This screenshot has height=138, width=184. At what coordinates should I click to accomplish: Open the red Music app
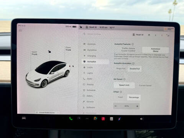pyautogui.click(x=103, y=119)
